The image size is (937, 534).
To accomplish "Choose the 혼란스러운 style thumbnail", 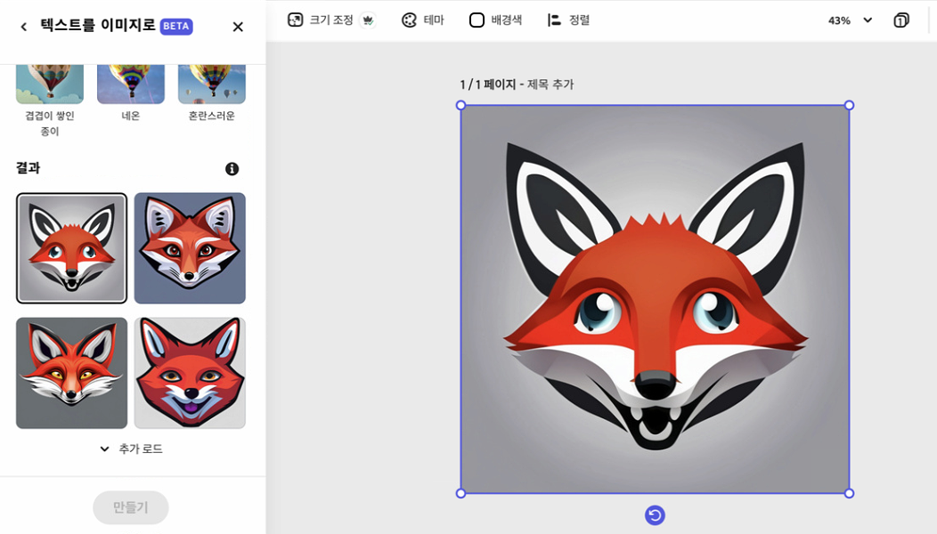I will pyautogui.click(x=212, y=84).
